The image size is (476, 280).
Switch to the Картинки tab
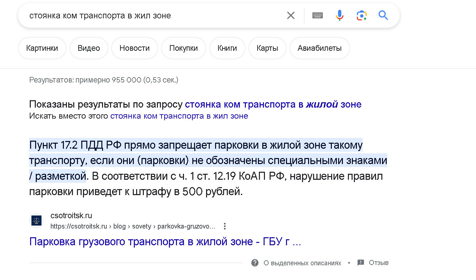(42, 48)
